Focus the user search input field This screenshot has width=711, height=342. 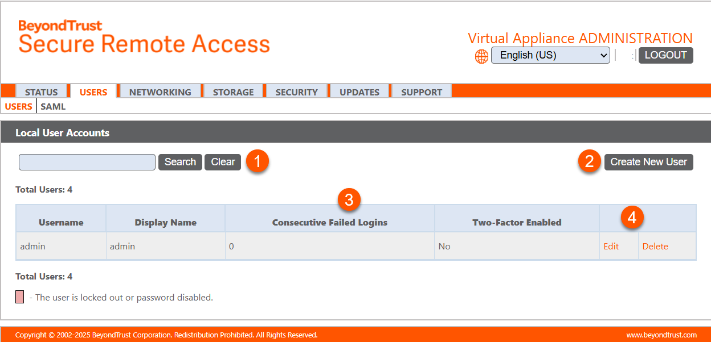click(87, 162)
